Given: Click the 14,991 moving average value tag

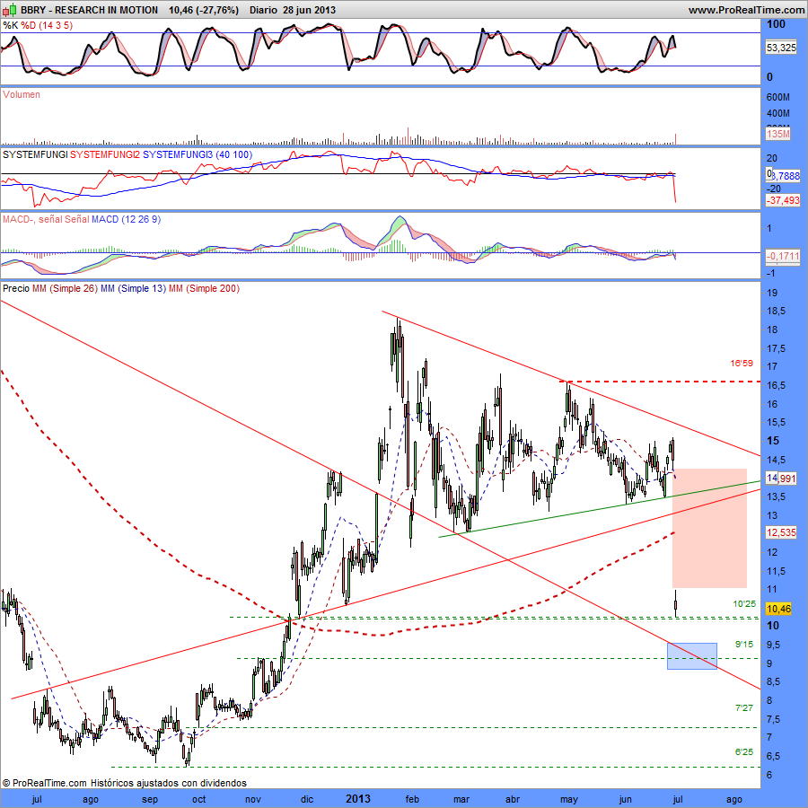Looking at the screenshot, I should point(781,479).
